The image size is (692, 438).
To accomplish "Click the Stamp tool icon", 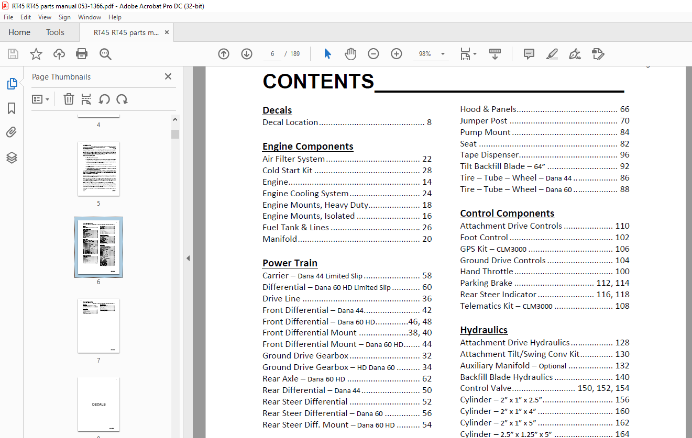I will tap(598, 54).
